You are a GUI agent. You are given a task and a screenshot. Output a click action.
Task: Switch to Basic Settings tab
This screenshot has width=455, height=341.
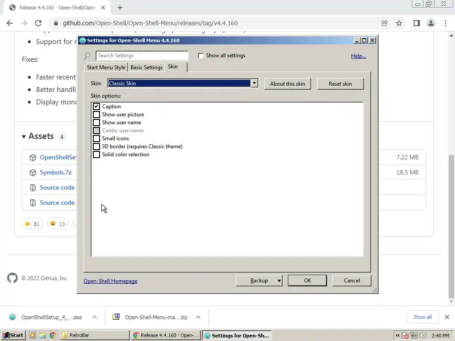[147, 67]
